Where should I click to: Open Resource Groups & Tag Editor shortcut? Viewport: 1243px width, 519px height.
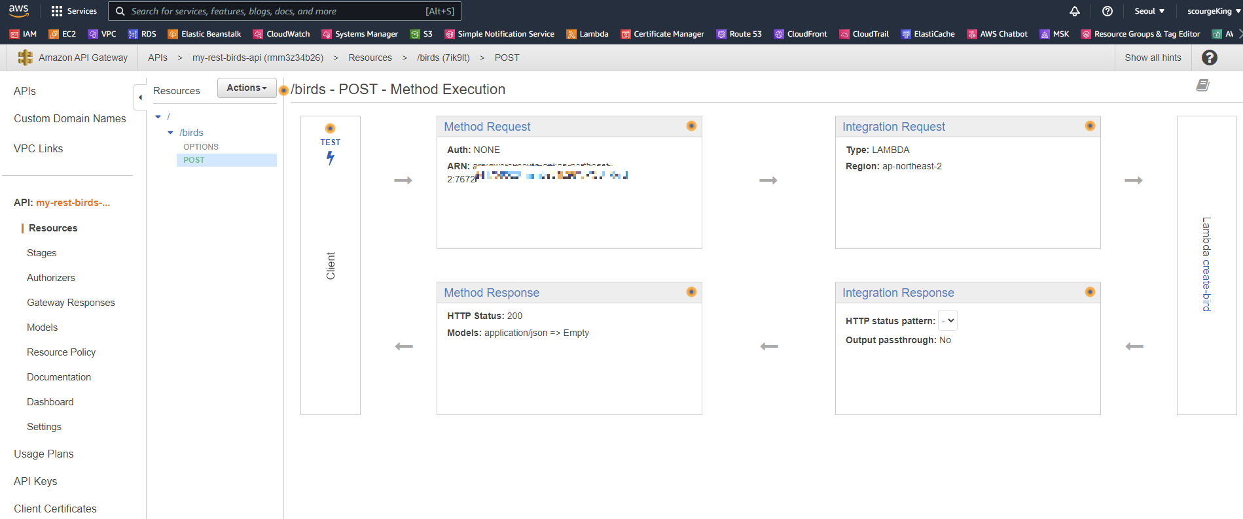pos(1140,34)
